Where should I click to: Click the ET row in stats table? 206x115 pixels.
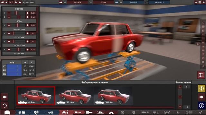[x=19, y=66]
